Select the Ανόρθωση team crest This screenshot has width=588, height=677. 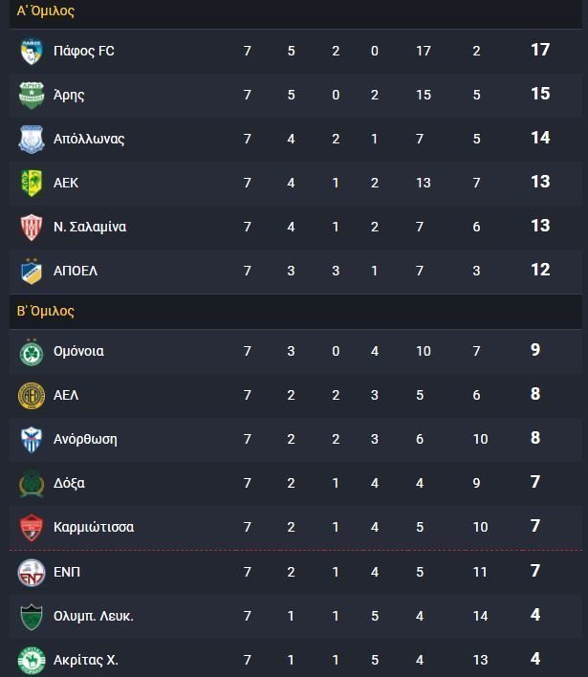pos(32,440)
